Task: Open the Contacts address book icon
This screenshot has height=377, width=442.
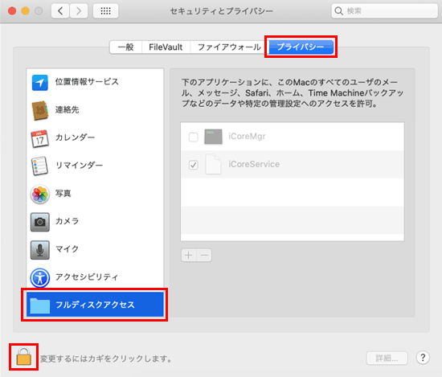Action: click(x=39, y=110)
